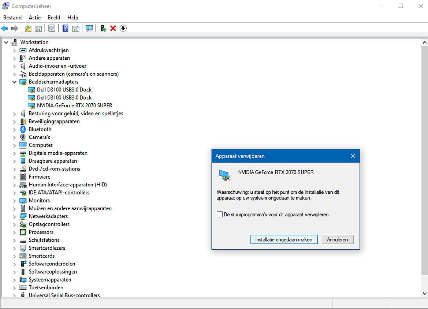Expand the Opslagcontrollers category
This screenshot has width=428, height=309.
[15, 224]
